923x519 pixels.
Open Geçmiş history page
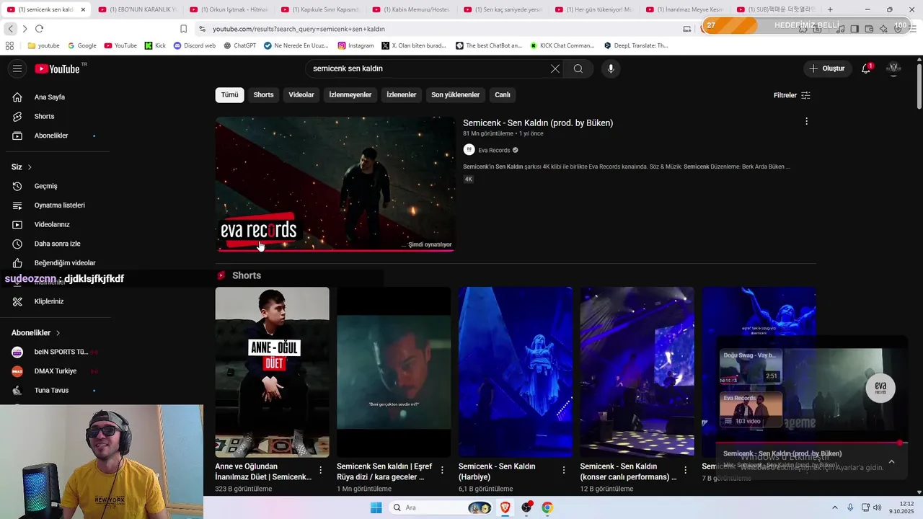45,186
